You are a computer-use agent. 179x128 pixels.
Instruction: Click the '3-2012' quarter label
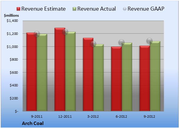pos(93,116)
